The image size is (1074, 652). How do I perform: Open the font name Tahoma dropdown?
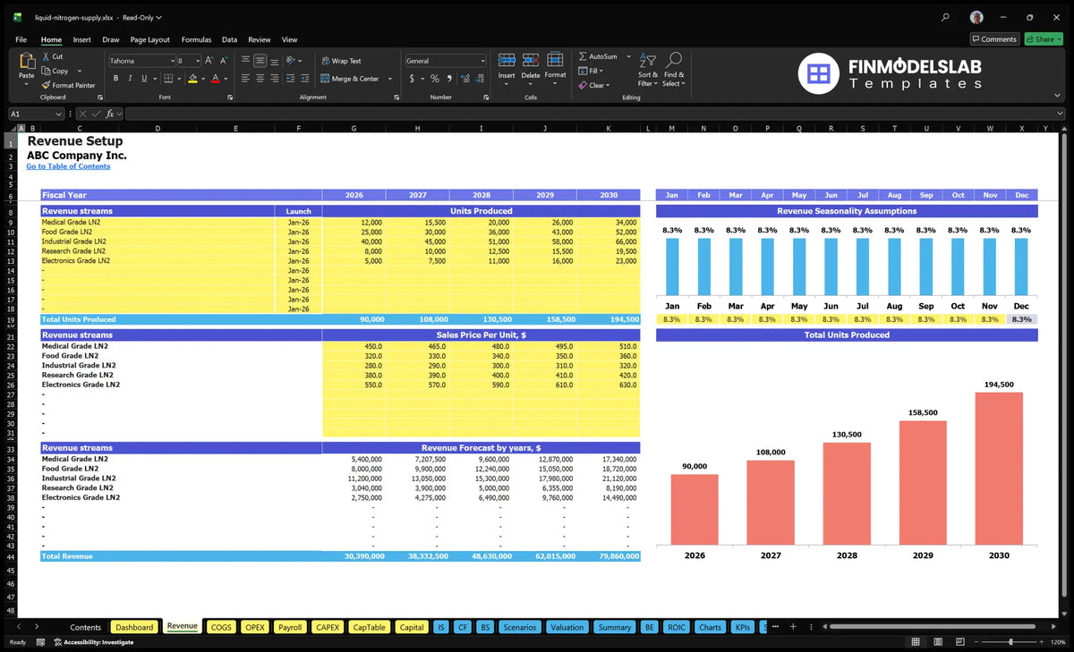click(x=171, y=61)
